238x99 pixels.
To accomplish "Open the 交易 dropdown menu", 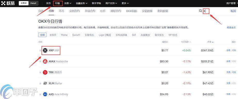I will click(x=68, y=3).
